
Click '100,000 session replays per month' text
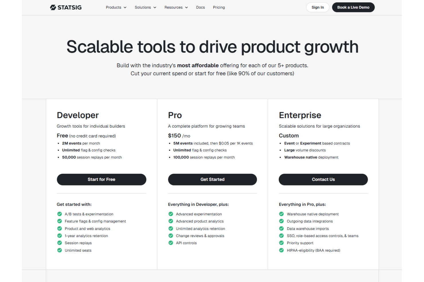[204, 157]
